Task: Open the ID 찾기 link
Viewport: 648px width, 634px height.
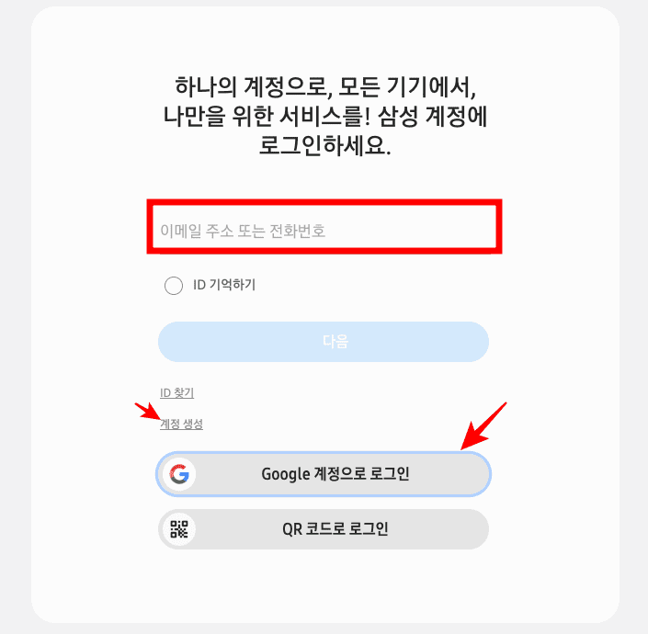Action: click(176, 392)
